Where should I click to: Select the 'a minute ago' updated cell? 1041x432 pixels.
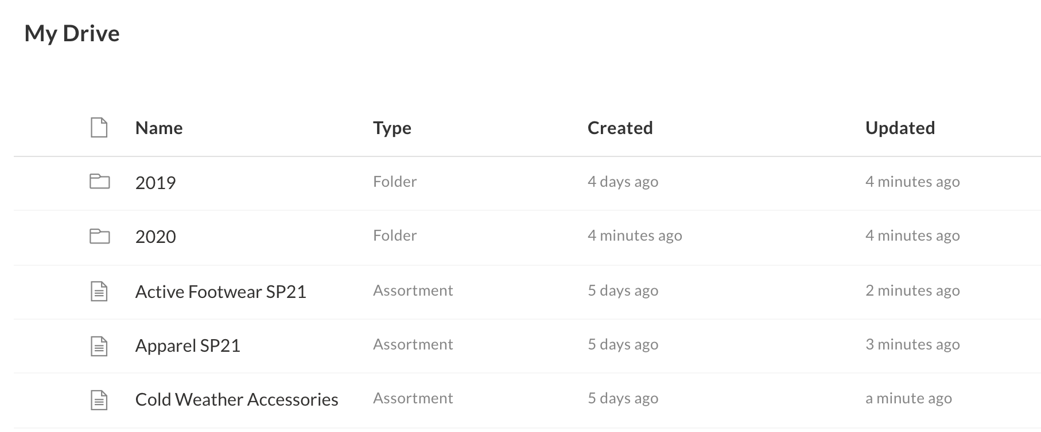pyautogui.click(x=908, y=398)
